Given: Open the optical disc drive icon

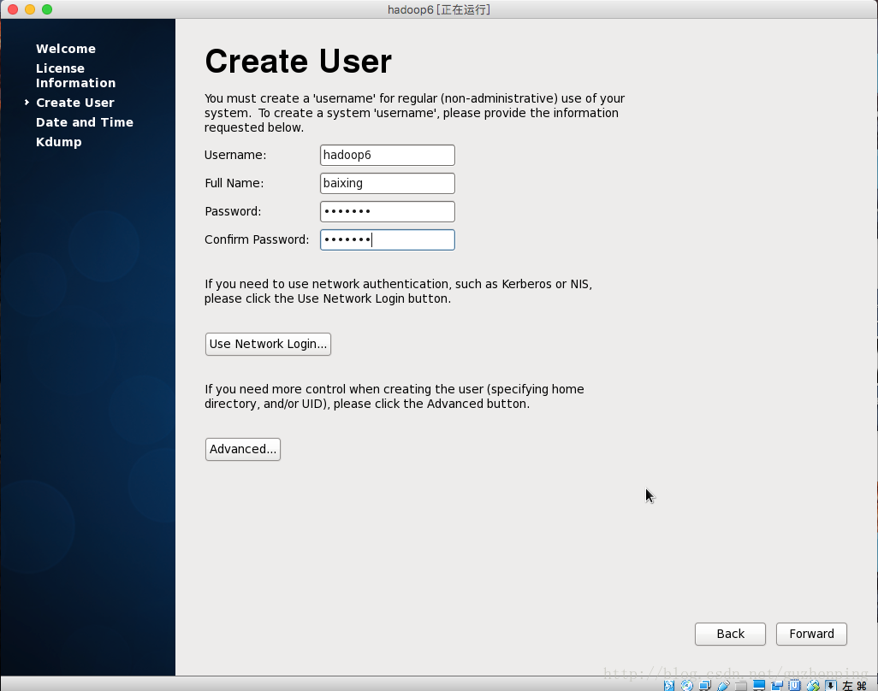Looking at the screenshot, I should (686, 685).
